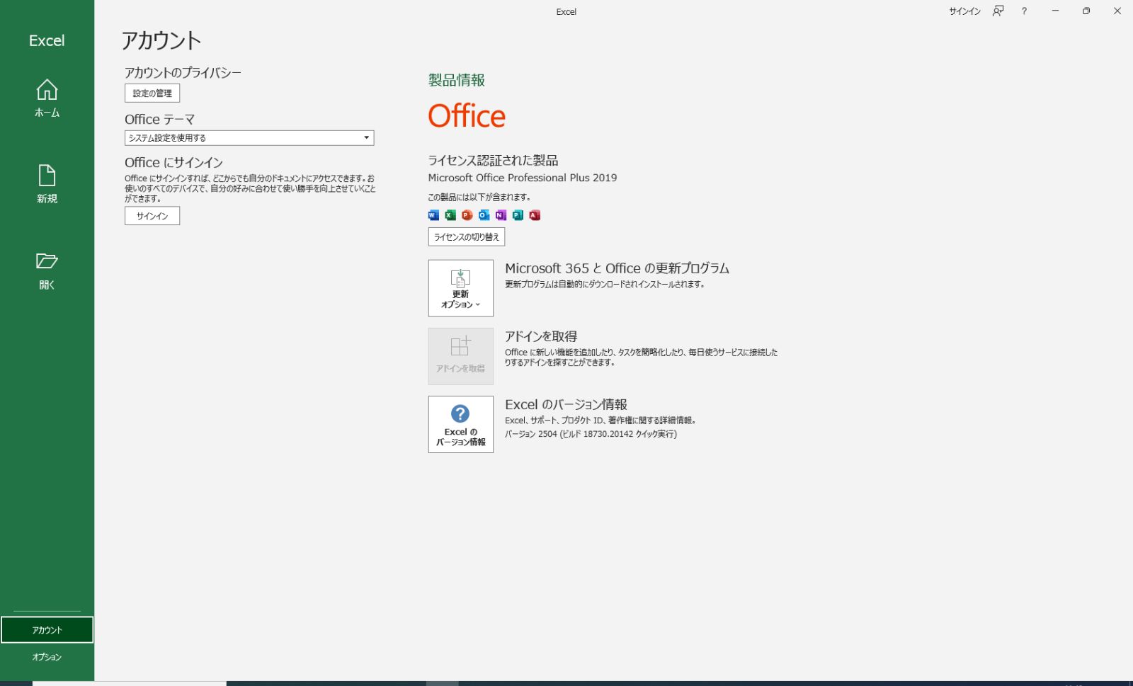Open the 新規 (New) workbook page
Image resolution: width=1133 pixels, height=686 pixels.
47,184
